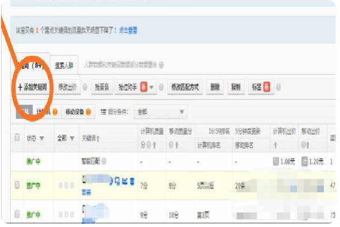Click the 1.00元 bid value
The image size is (340, 227).
click(288, 162)
